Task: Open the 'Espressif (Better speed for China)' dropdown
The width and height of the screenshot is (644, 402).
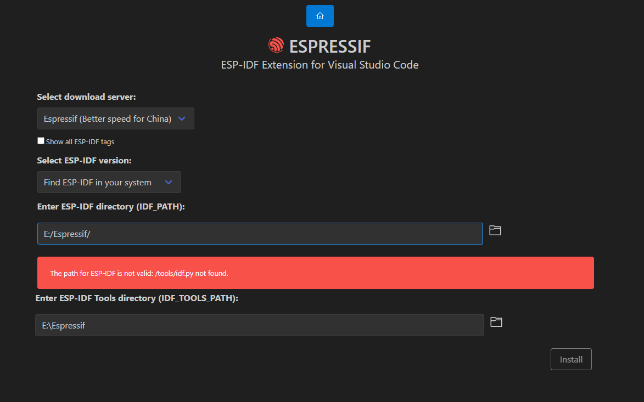Action: pos(115,118)
